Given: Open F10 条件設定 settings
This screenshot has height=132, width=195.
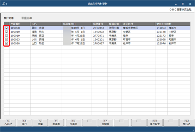Looking at the screenshot, I should click(x=155, y=123).
